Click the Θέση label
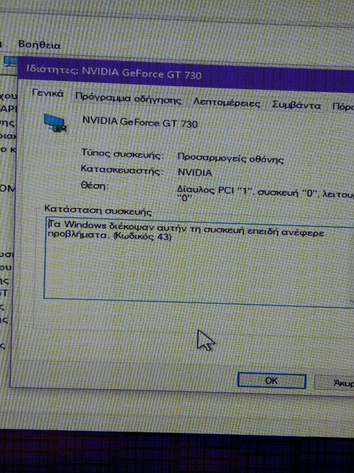The height and width of the screenshot is (473, 354). point(95,185)
